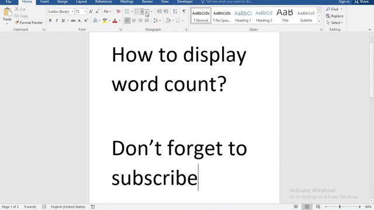Activate the Format Painter

click(x=29, y=23)
